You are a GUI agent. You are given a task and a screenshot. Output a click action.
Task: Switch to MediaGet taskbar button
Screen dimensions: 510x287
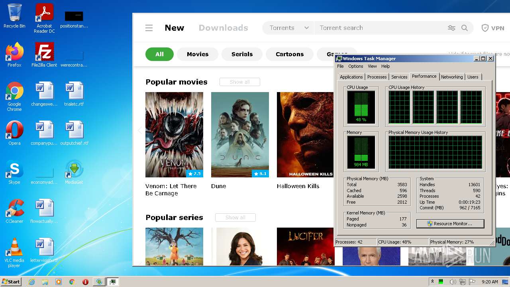click(x=99, y=282)
